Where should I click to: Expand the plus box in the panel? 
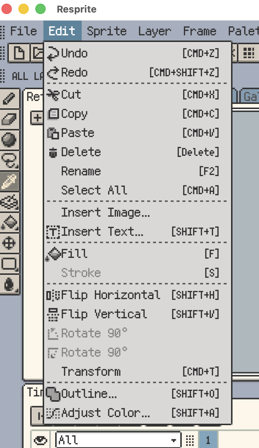[36, 118]
